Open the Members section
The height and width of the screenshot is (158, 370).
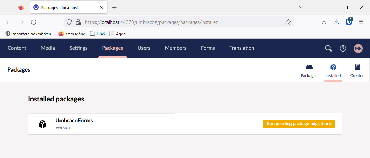coord(176,48)
